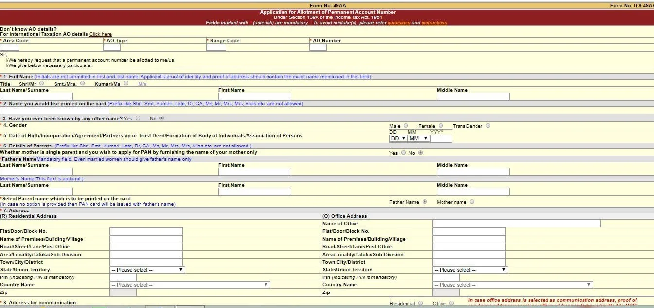Click here link for AO details
654x308 pixels.
(x=100, y=34)
